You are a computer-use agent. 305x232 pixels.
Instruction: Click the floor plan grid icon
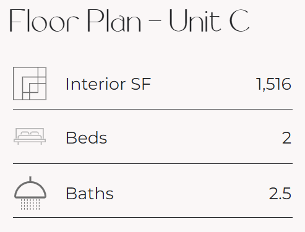coord(30,84)
